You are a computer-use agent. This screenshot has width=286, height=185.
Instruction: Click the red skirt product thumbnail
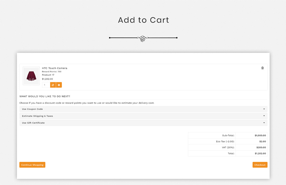[31, 76]
